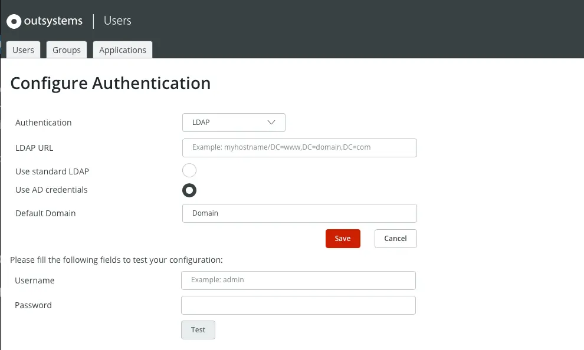Click the OutSystems circle logo icon

[14, 22]
